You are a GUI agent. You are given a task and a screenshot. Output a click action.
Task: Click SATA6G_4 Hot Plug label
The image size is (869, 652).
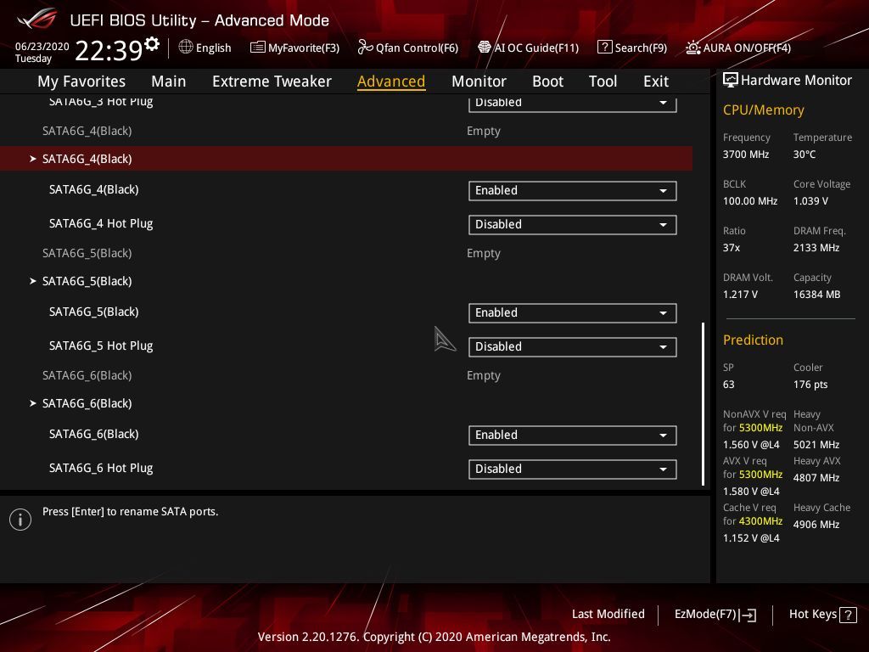[101, 224]
